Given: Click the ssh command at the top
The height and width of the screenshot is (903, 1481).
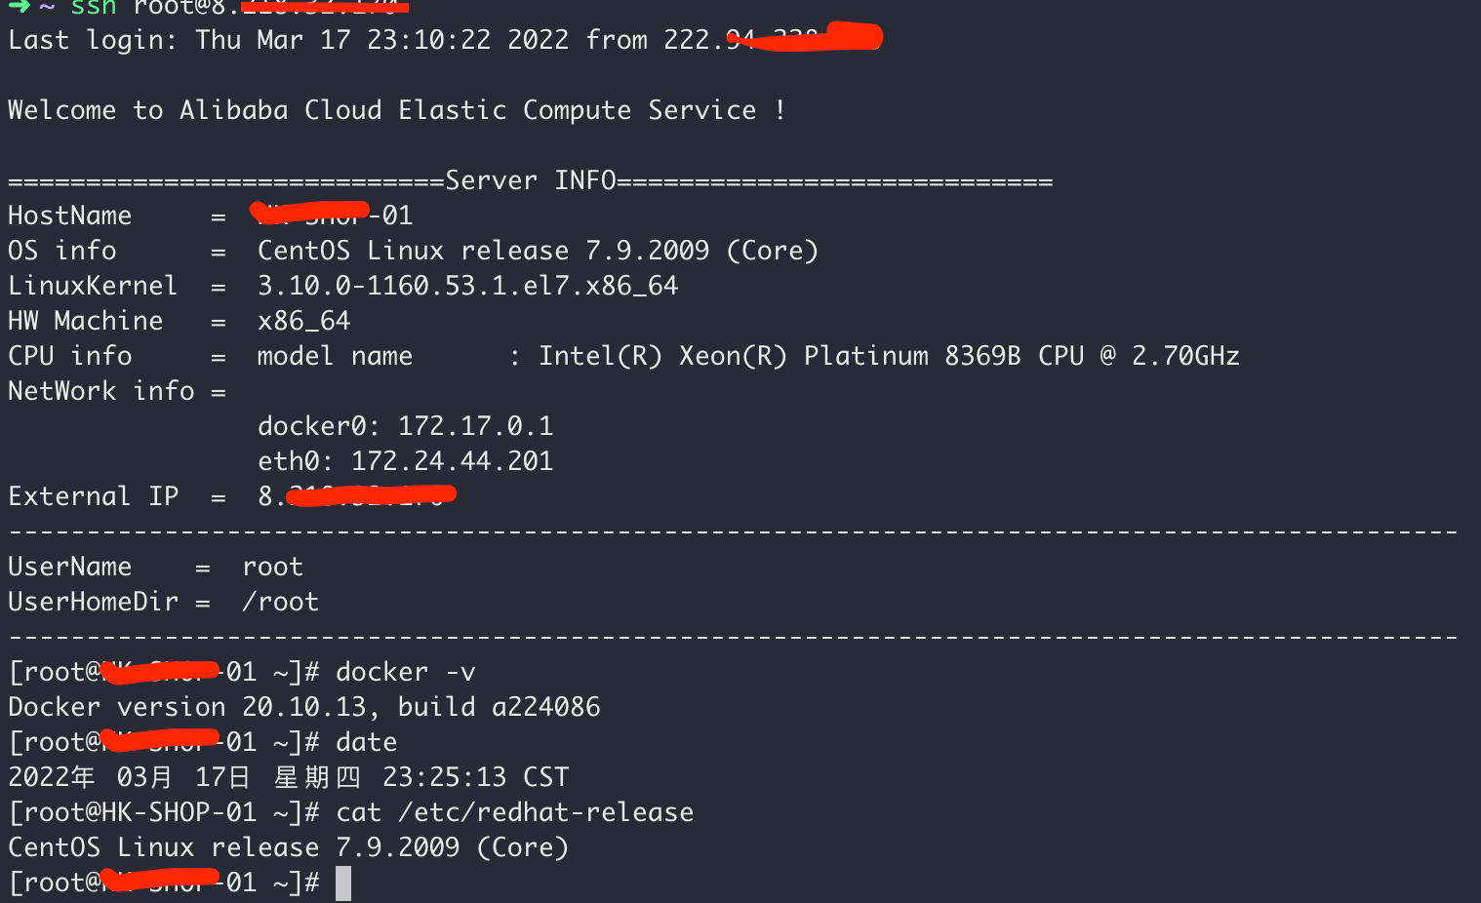Looking at the screenshot, I should (94, 8).
